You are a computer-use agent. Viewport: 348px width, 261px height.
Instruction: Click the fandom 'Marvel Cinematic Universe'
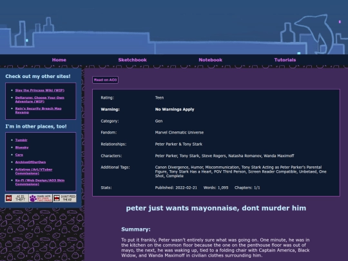click(x=179, y=133)
